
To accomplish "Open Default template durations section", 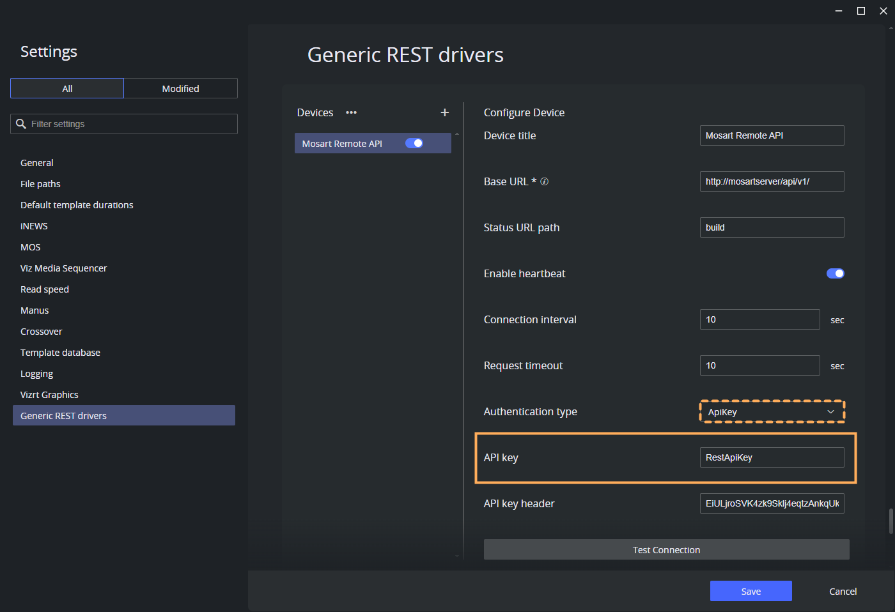I will (77, 205).
